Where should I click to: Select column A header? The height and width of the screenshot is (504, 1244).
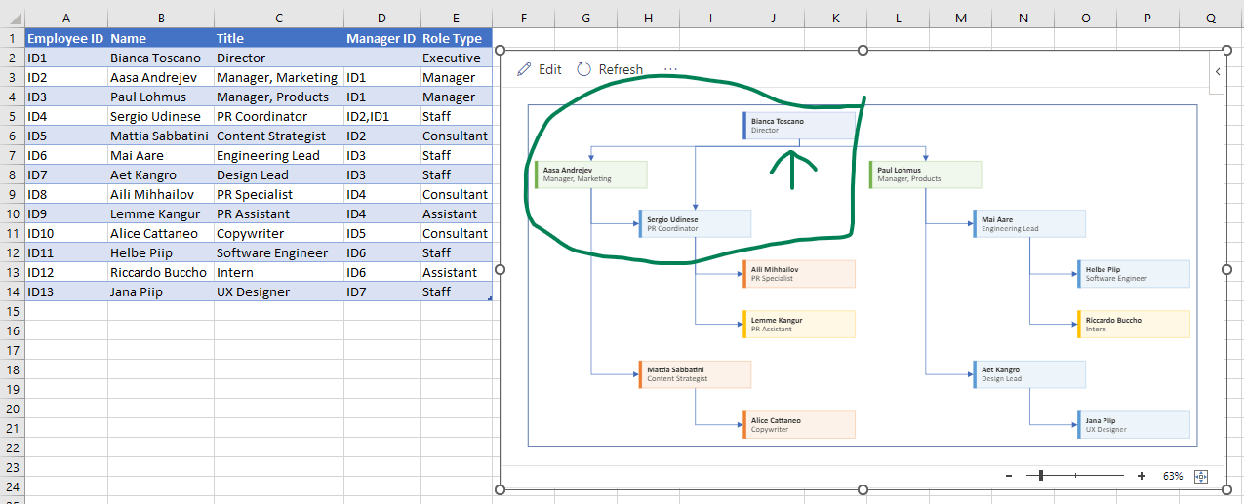click(65, 19)
